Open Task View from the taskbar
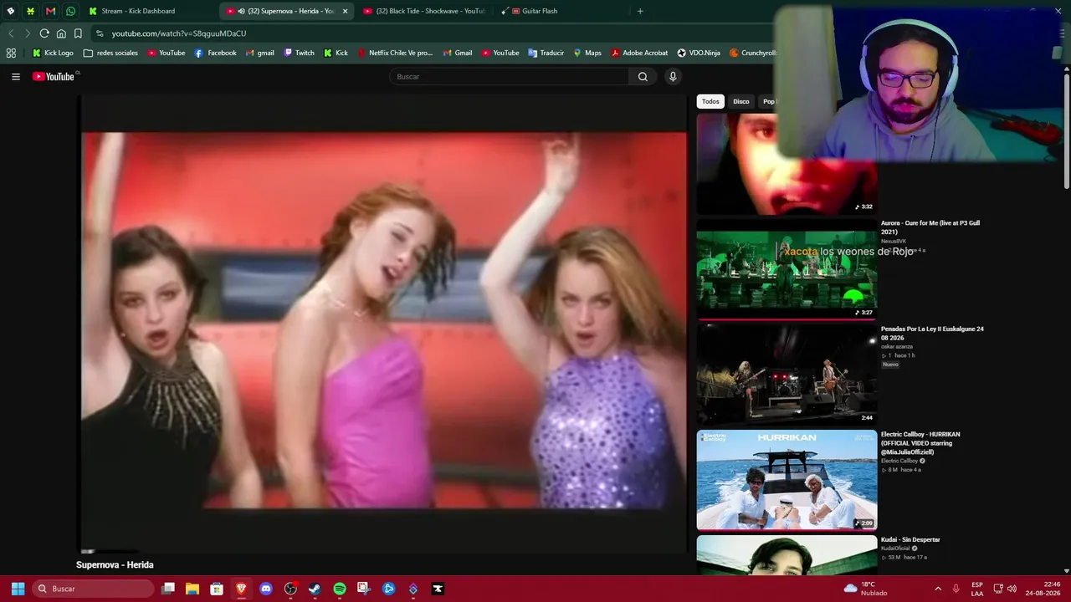This screenshot has height=602, width=1071. [167, 589]
